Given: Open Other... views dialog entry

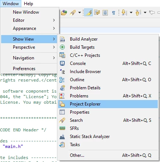Looking at the screenshot, I should (x=108, y=155).
